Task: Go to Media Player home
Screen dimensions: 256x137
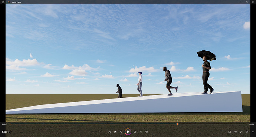Action: pos(3,2)
